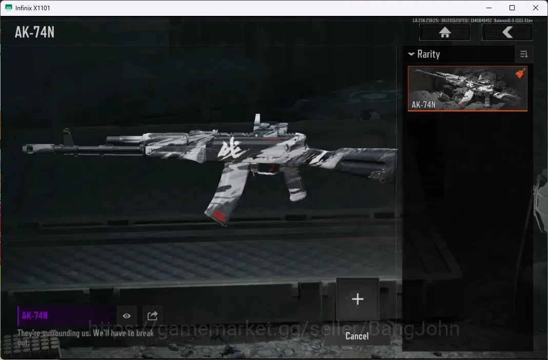
Task: Share the skin with the share icon
Action: coord(152,316)
